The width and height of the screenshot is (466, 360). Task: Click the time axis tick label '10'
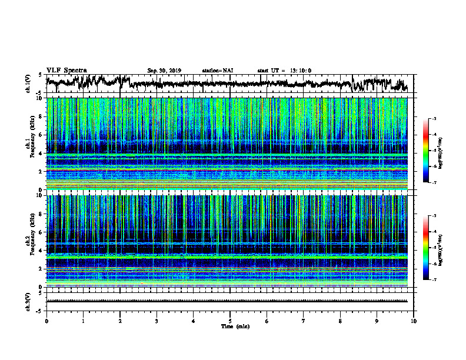pyautogui.click(x=414, y=321)
